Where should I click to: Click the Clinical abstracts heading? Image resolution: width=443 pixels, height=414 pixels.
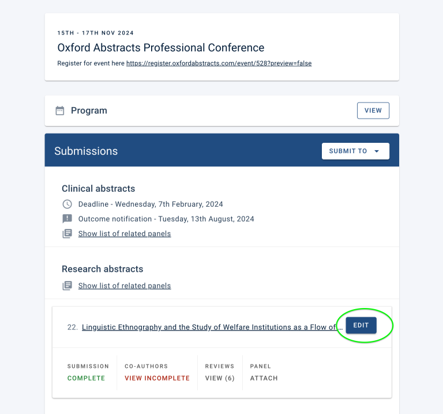coord(98,188)
